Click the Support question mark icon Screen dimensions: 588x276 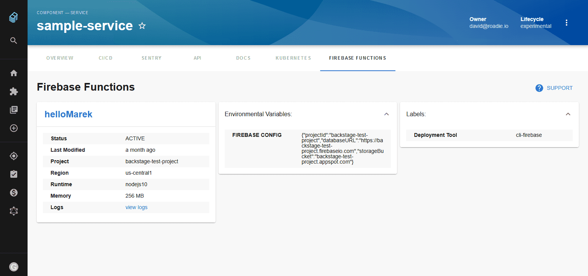click(x=539, y=88)
